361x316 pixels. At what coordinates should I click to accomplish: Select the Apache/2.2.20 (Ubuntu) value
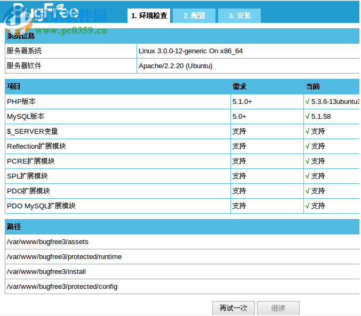[175, 66]
